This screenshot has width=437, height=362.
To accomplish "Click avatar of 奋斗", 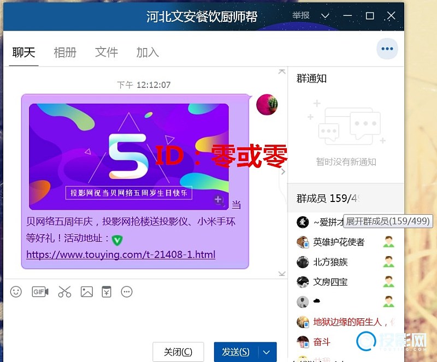I will click(x=303, y=342).
